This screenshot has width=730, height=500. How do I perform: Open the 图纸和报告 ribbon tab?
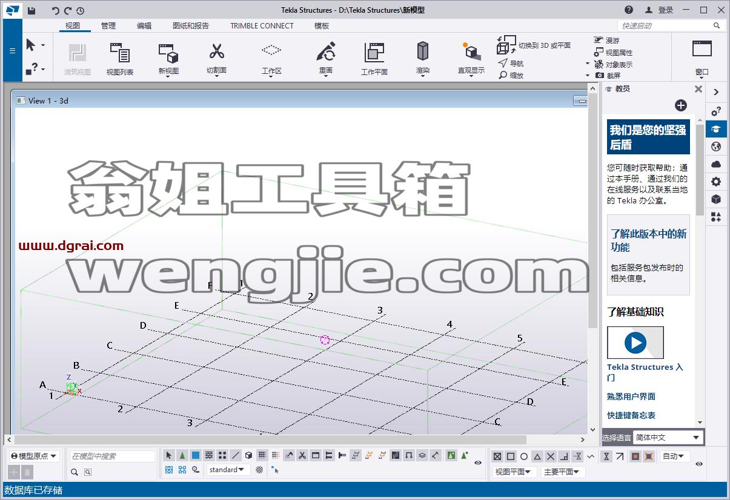[x=191, y=25]
